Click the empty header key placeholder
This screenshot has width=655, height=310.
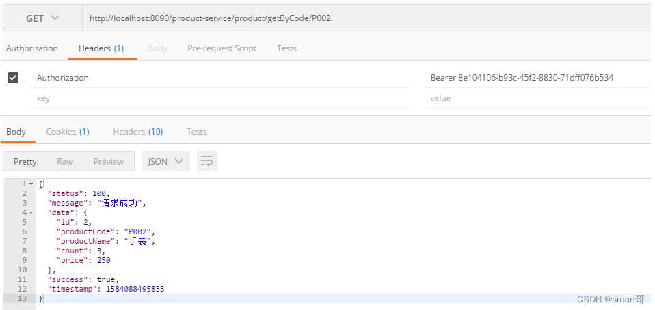(x=220, y=98)
